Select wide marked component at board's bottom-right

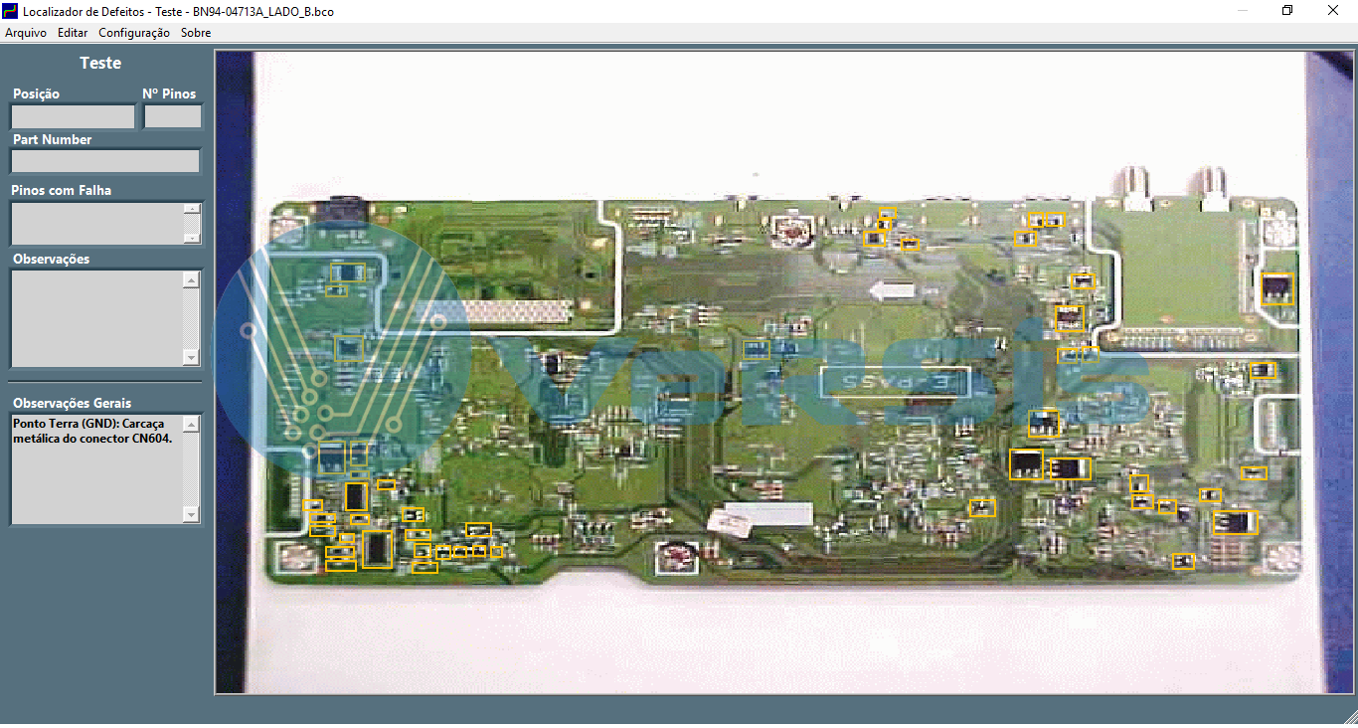[x=1235, y=522]
